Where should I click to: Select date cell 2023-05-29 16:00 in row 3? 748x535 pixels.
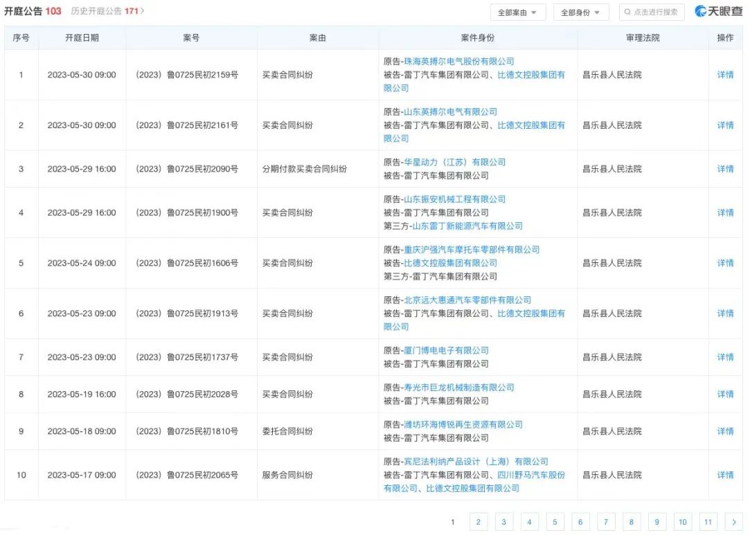coord(82,169)
